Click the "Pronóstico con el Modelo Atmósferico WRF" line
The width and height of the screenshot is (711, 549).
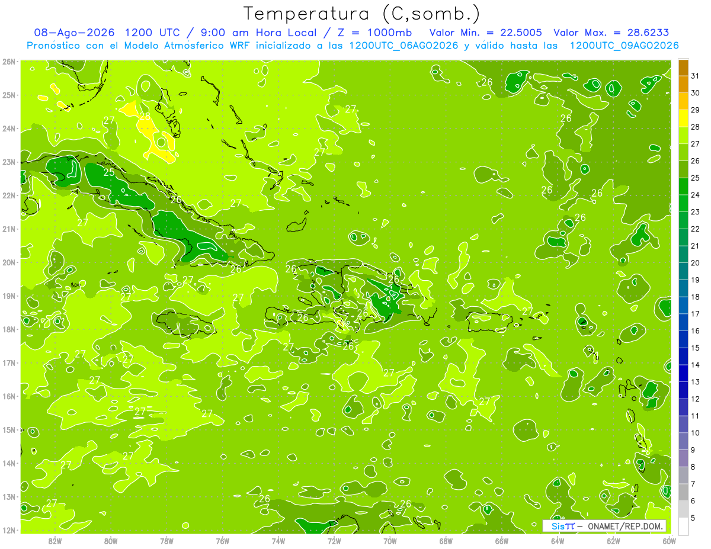click(x=137, y=46)
